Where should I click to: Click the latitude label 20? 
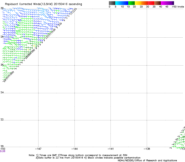point(2,146)
